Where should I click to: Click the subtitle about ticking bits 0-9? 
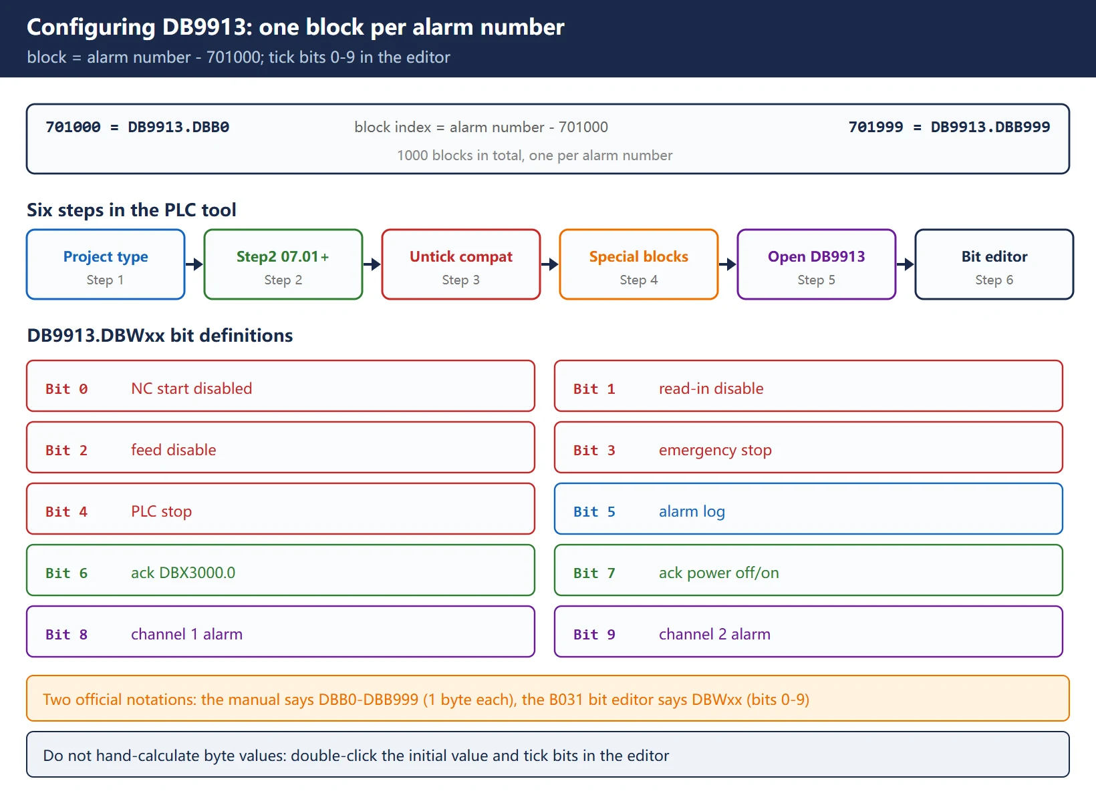(x=239, y=57)
